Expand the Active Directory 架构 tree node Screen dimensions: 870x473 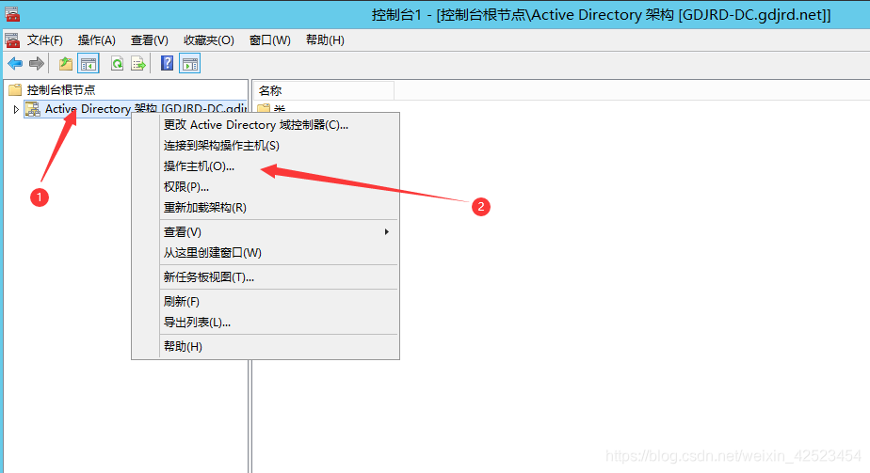coord(16,109)
